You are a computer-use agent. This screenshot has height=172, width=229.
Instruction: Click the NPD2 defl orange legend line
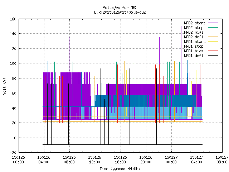coord(213,37)
